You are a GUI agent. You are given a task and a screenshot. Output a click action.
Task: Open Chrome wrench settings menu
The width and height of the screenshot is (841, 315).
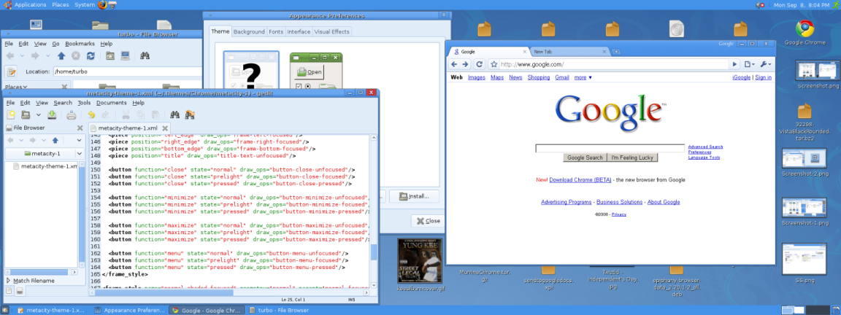766,64
